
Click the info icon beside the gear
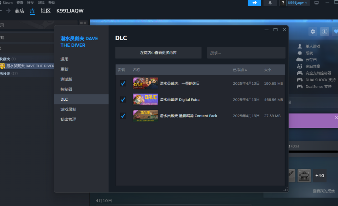click(x=325, y=32)
